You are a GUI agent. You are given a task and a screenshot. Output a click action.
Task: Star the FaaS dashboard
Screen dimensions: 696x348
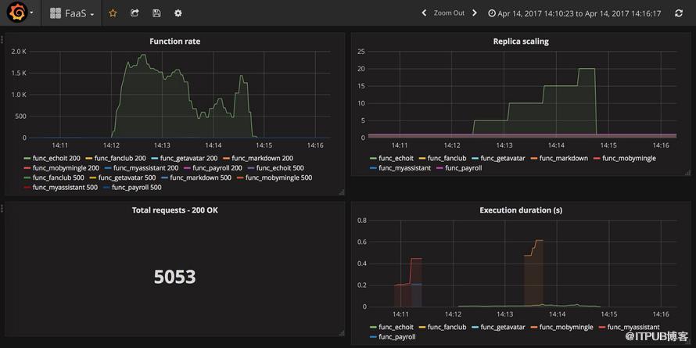pos(113,13)
